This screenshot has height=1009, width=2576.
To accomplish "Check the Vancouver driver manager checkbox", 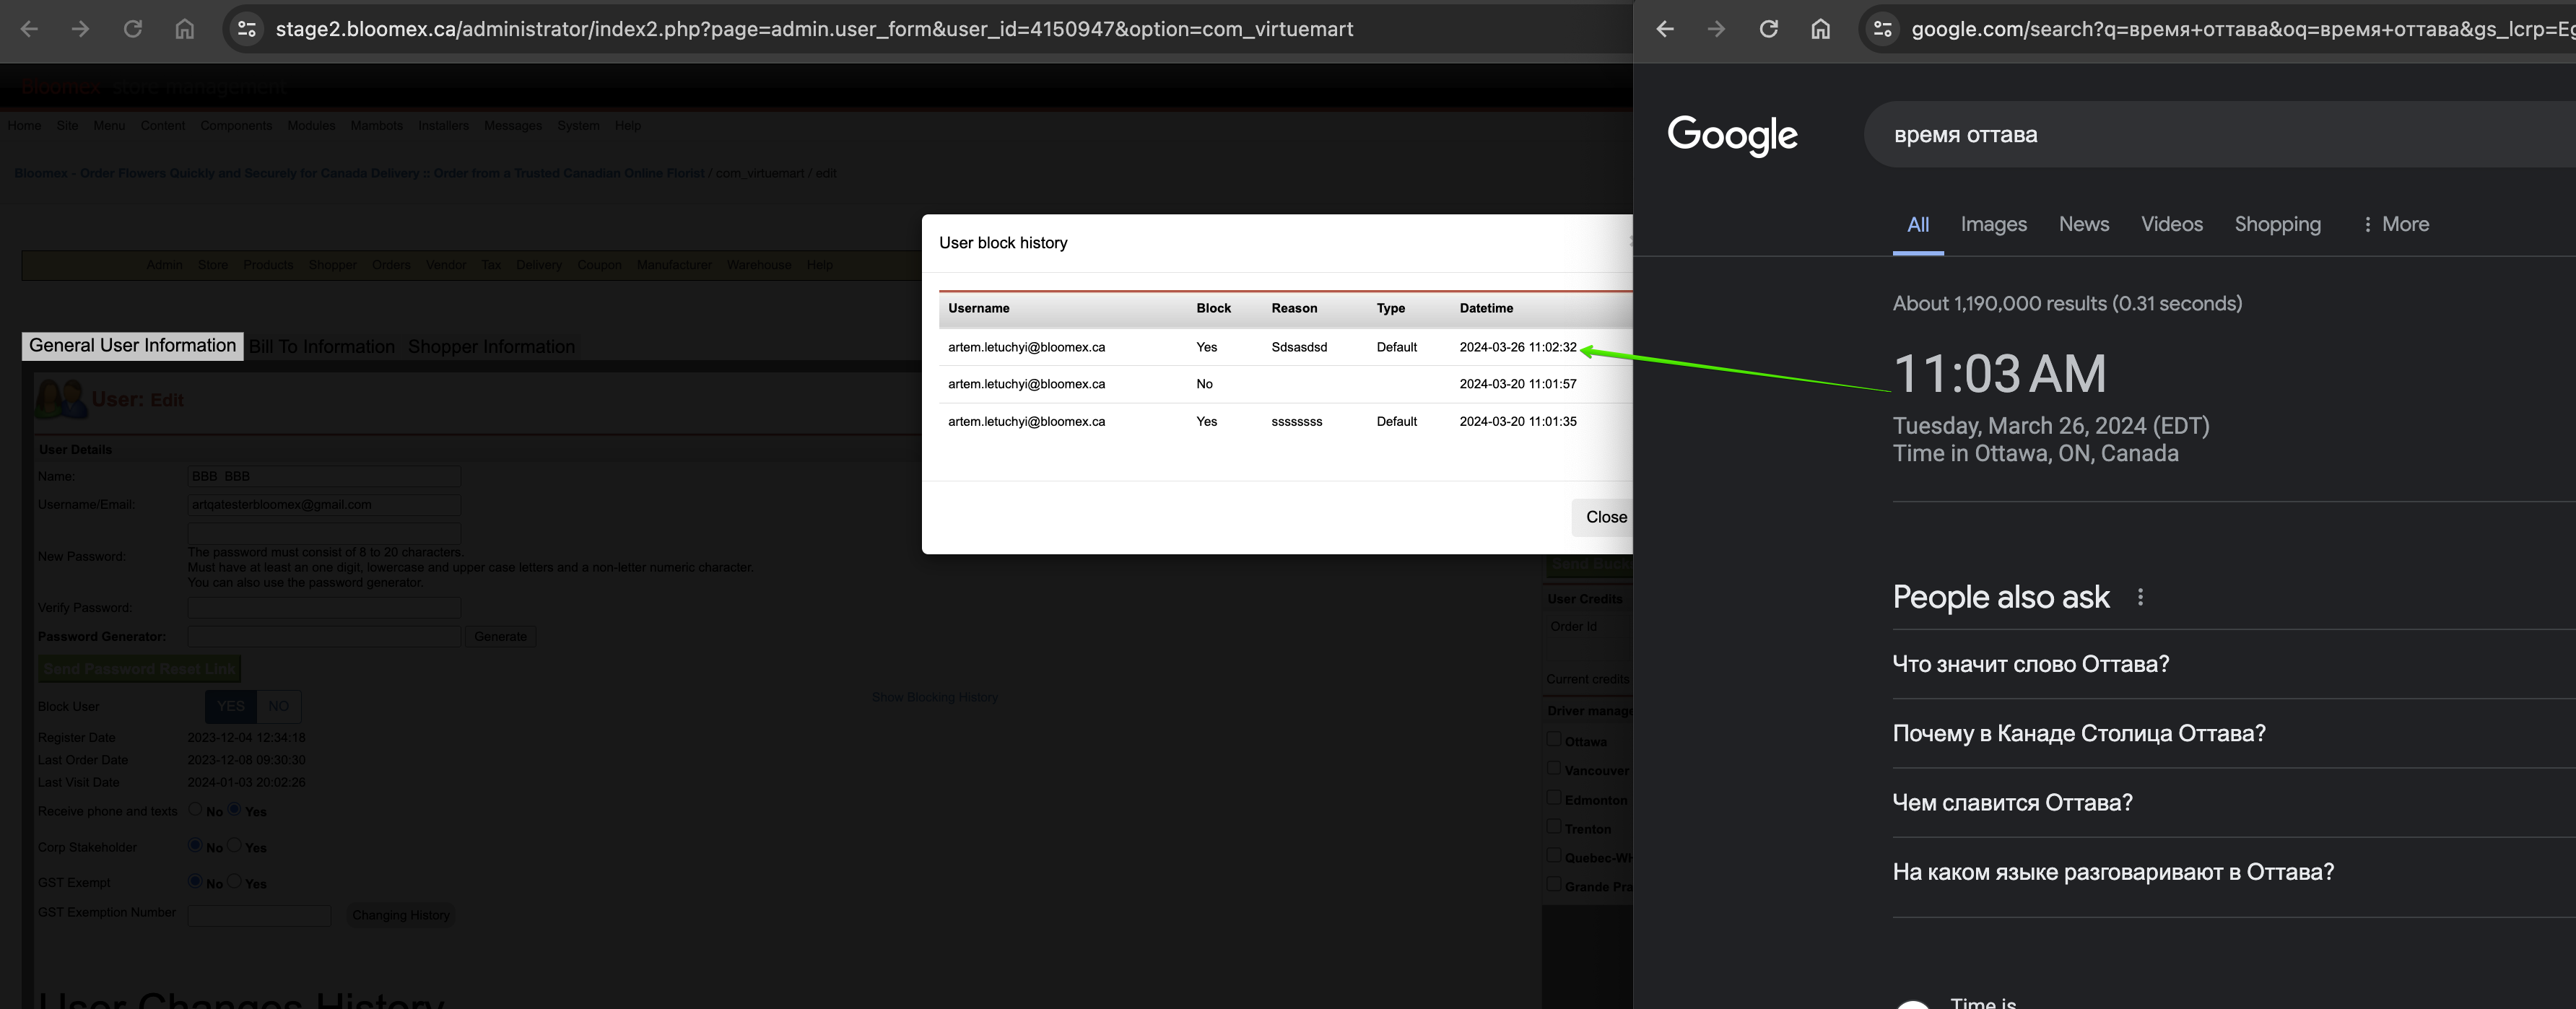I will tap(1553, 768).
